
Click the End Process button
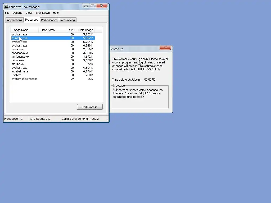(90, 107)
